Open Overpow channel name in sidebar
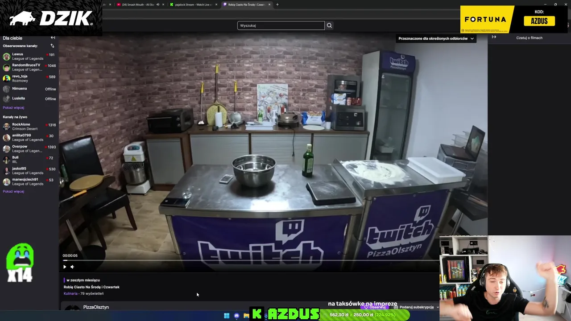Image resolution: width=571 pixels, height=321 pixels. 20,146
